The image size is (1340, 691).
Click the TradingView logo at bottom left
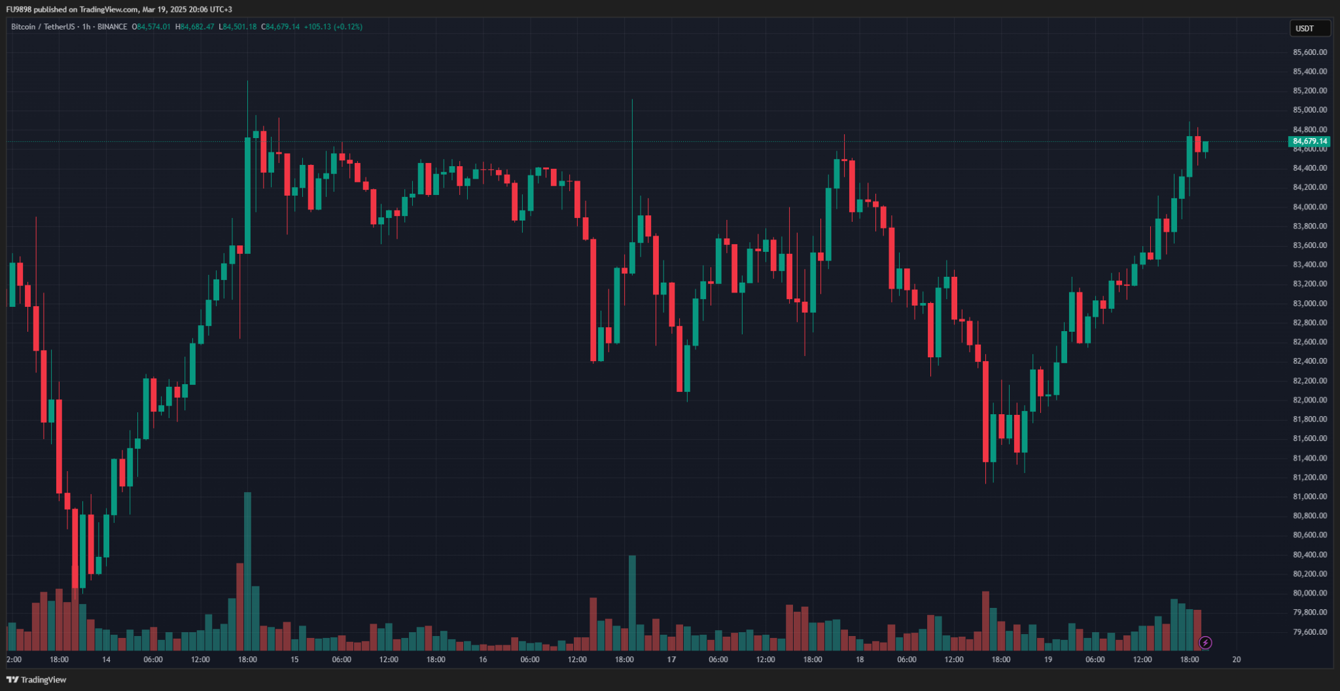pos(37,680)
